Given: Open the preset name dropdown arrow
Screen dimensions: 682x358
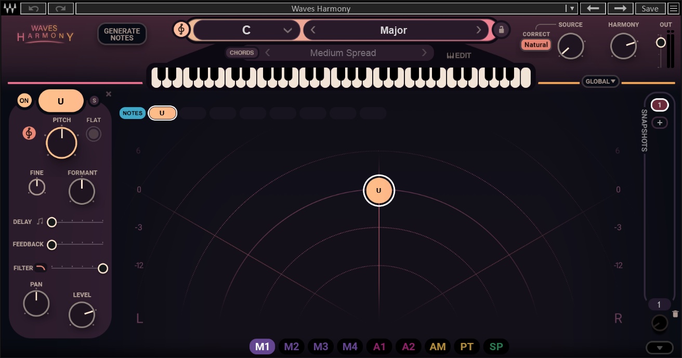Looking at the screenshot, I should coord(571,8).
